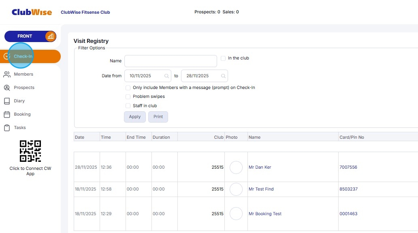Click the Diary book icon
Screen dimensions: 418x233
[x=7, y=101]
